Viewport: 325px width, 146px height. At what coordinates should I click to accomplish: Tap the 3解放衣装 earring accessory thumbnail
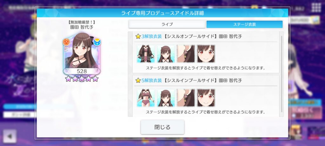tap(186, 54)
